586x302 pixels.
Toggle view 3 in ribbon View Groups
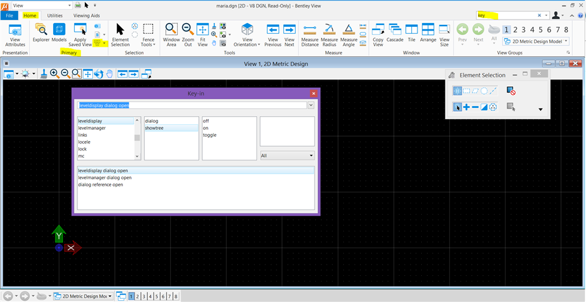click(524, 30)
